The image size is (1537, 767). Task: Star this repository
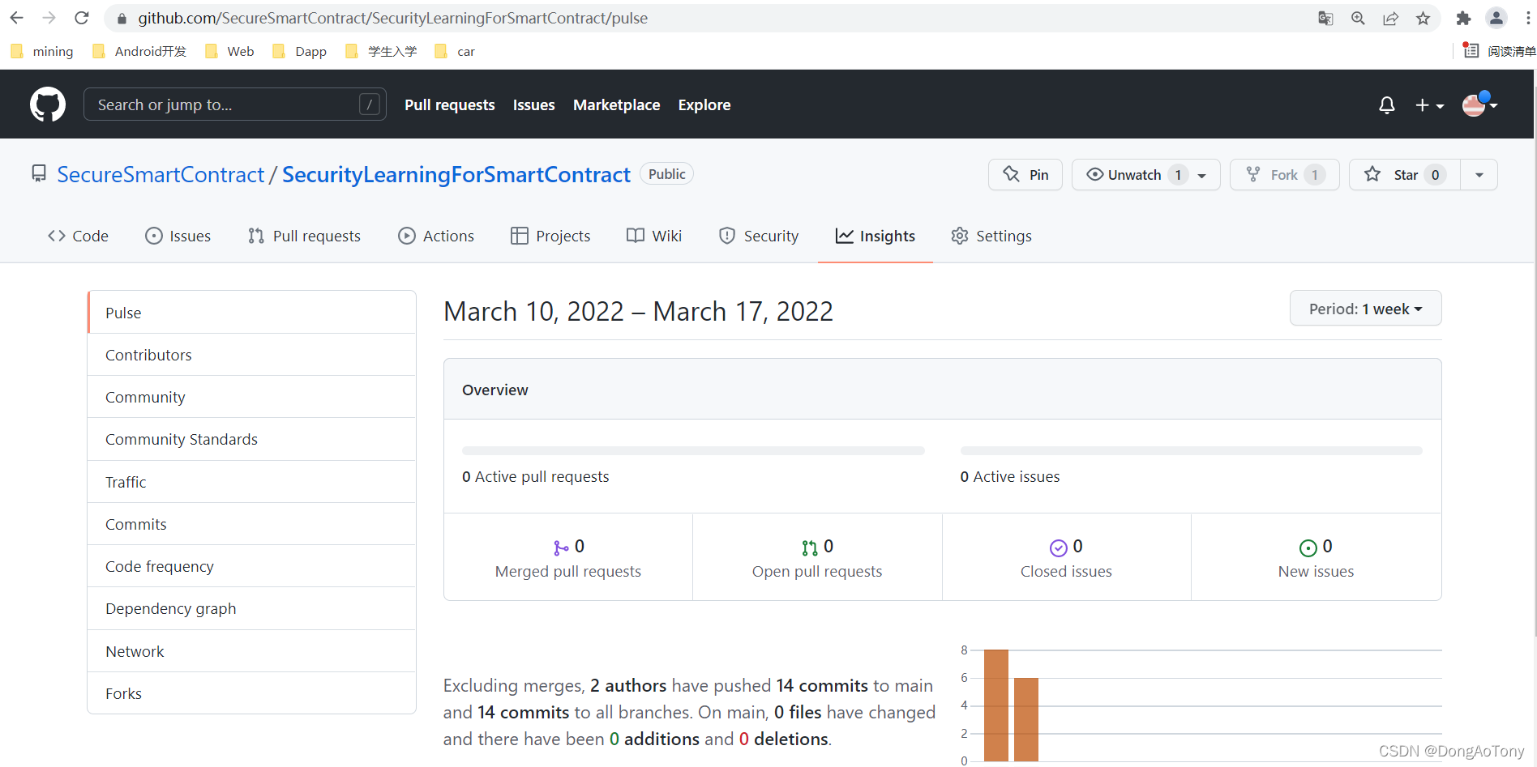point(1404,174)
